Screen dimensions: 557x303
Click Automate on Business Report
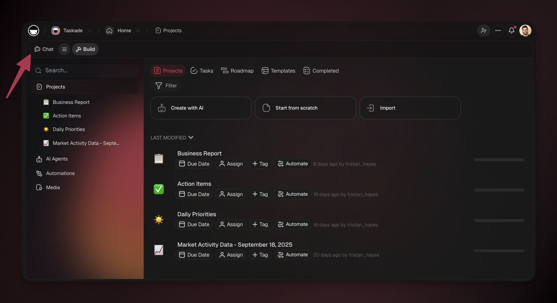click(x=293, y=164)
